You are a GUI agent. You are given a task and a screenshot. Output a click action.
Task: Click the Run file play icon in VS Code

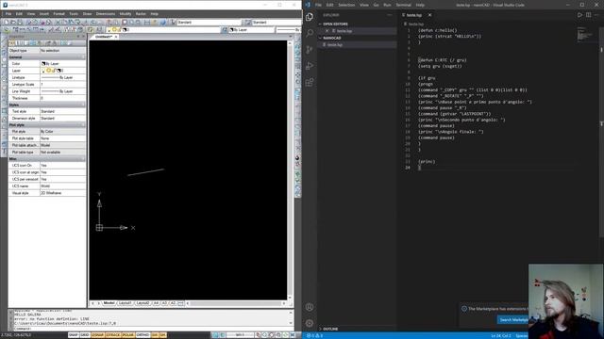pos(579,15)
